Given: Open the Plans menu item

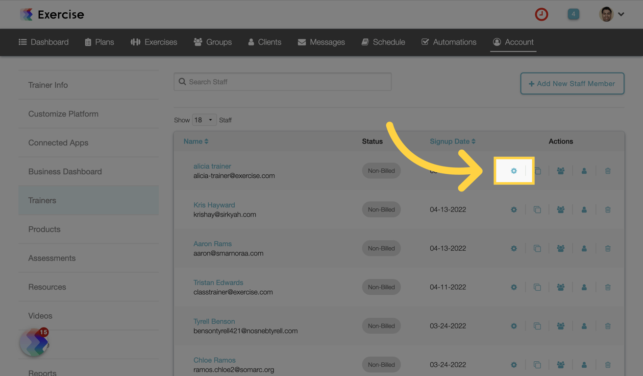Looking at the screenshot, I should (99, 42).
